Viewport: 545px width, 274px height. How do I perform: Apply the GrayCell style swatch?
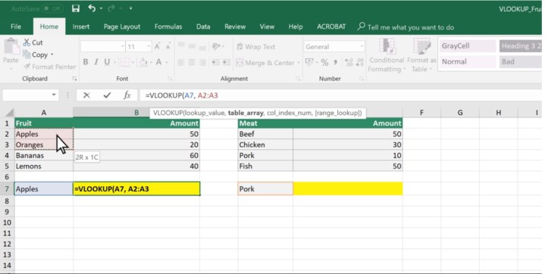[x=468, y=46]
